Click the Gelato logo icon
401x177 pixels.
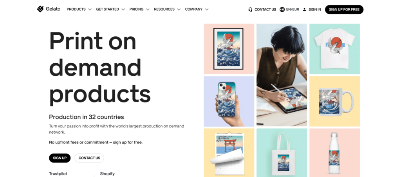tap(40, 9)
